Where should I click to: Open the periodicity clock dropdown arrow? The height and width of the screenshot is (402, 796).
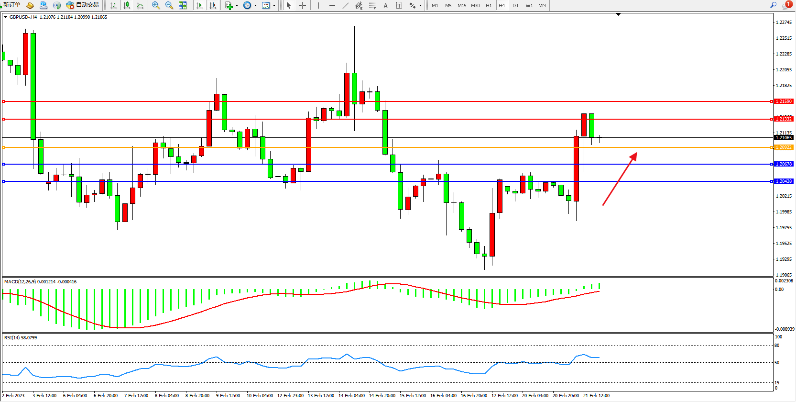(255, 6)
